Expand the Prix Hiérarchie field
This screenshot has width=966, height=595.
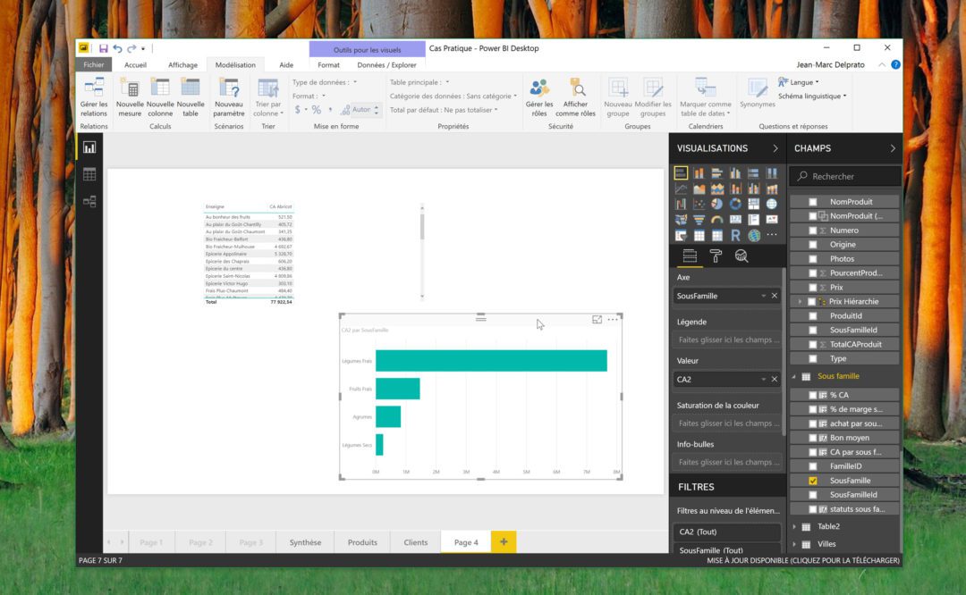tap(800, 302)
